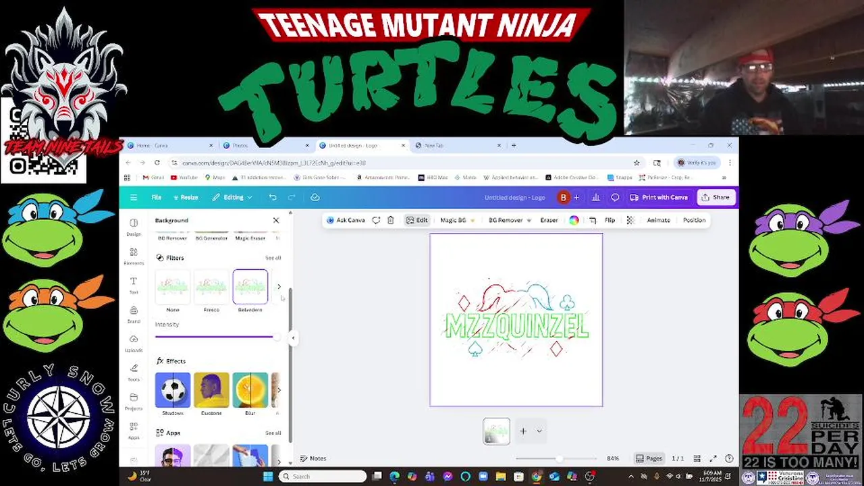The height and width of the screenshot is (486, 864).
Task: Toggle the Notes panel
Action: (313, 458)
